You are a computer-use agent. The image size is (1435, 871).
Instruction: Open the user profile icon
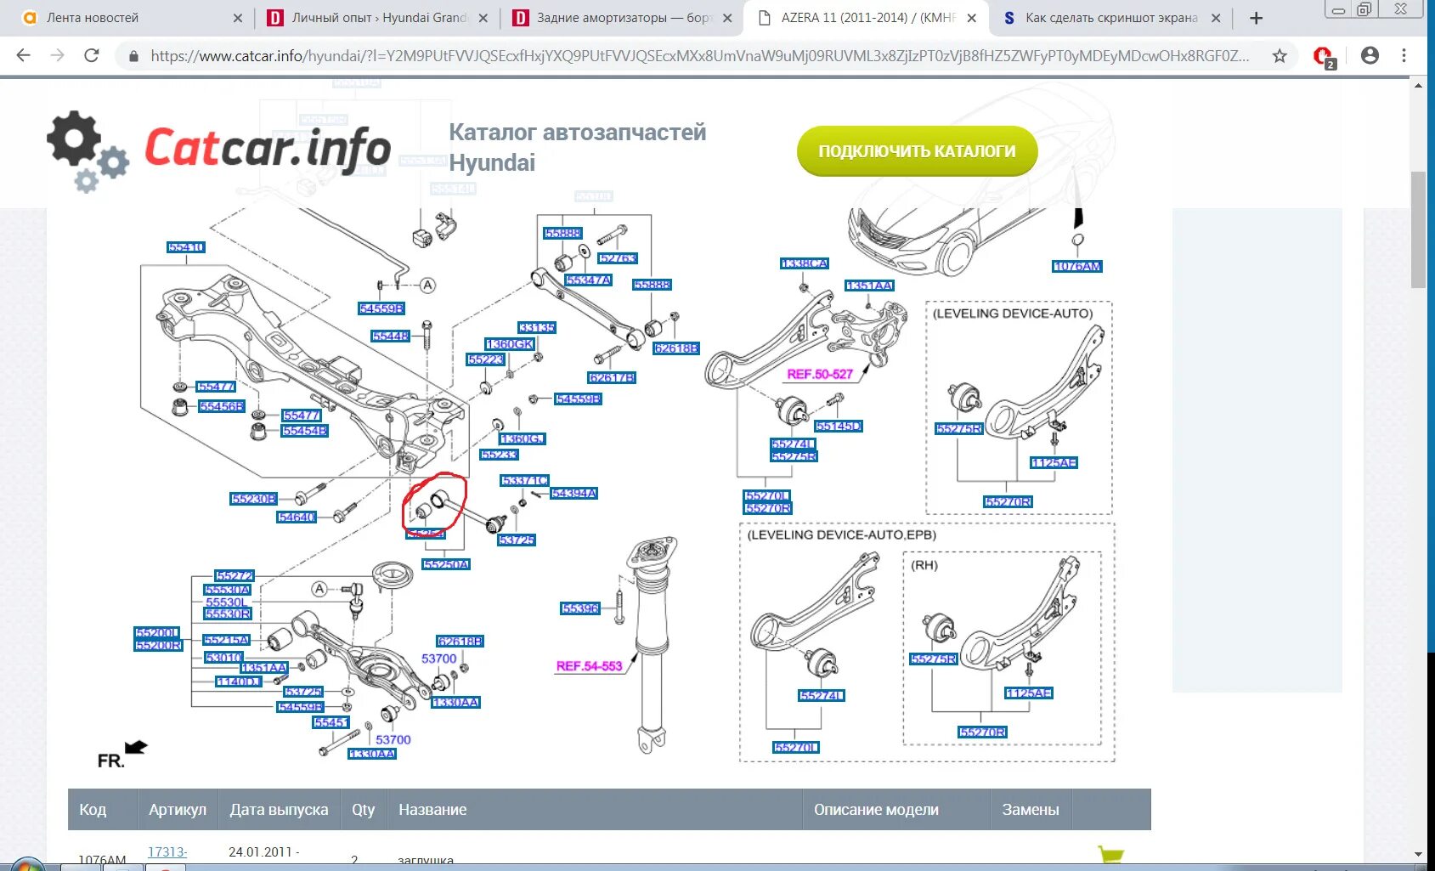(x=1370, y=55)
